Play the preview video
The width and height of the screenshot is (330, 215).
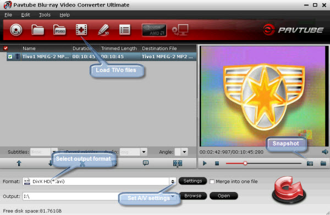[205, 163]
